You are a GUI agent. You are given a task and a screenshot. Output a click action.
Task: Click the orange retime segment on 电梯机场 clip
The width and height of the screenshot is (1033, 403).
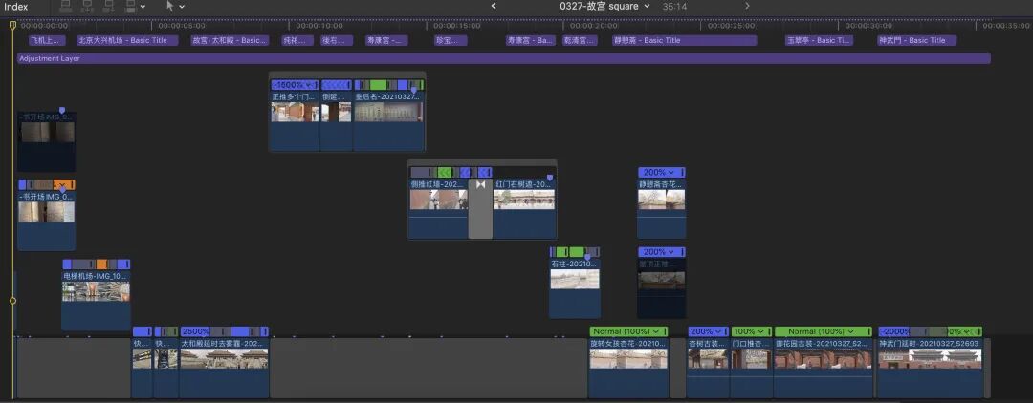coord(101,265)
